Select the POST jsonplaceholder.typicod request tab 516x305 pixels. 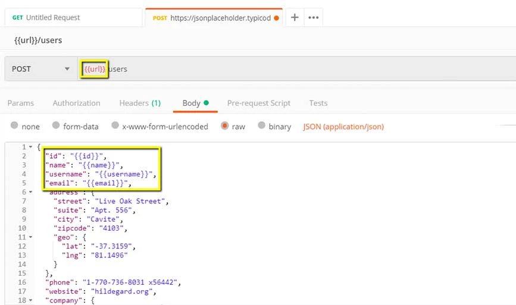tap(214, 18)
